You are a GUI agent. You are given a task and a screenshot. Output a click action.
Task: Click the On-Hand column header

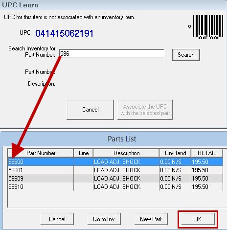click(x=175, y=153)
